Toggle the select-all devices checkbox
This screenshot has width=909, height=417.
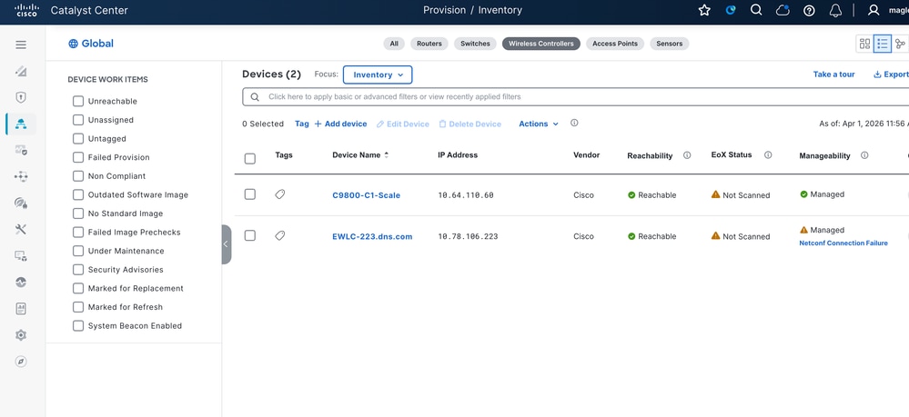pyautogui.click(x=250, y=159)
